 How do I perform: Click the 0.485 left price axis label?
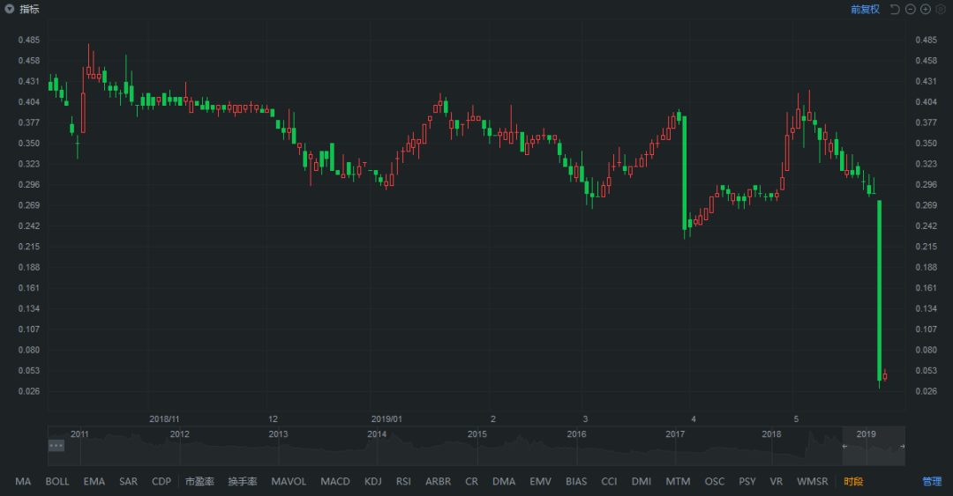coord(29,40)
